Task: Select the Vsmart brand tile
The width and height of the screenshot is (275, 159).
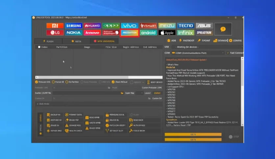Action: [148, 26]
